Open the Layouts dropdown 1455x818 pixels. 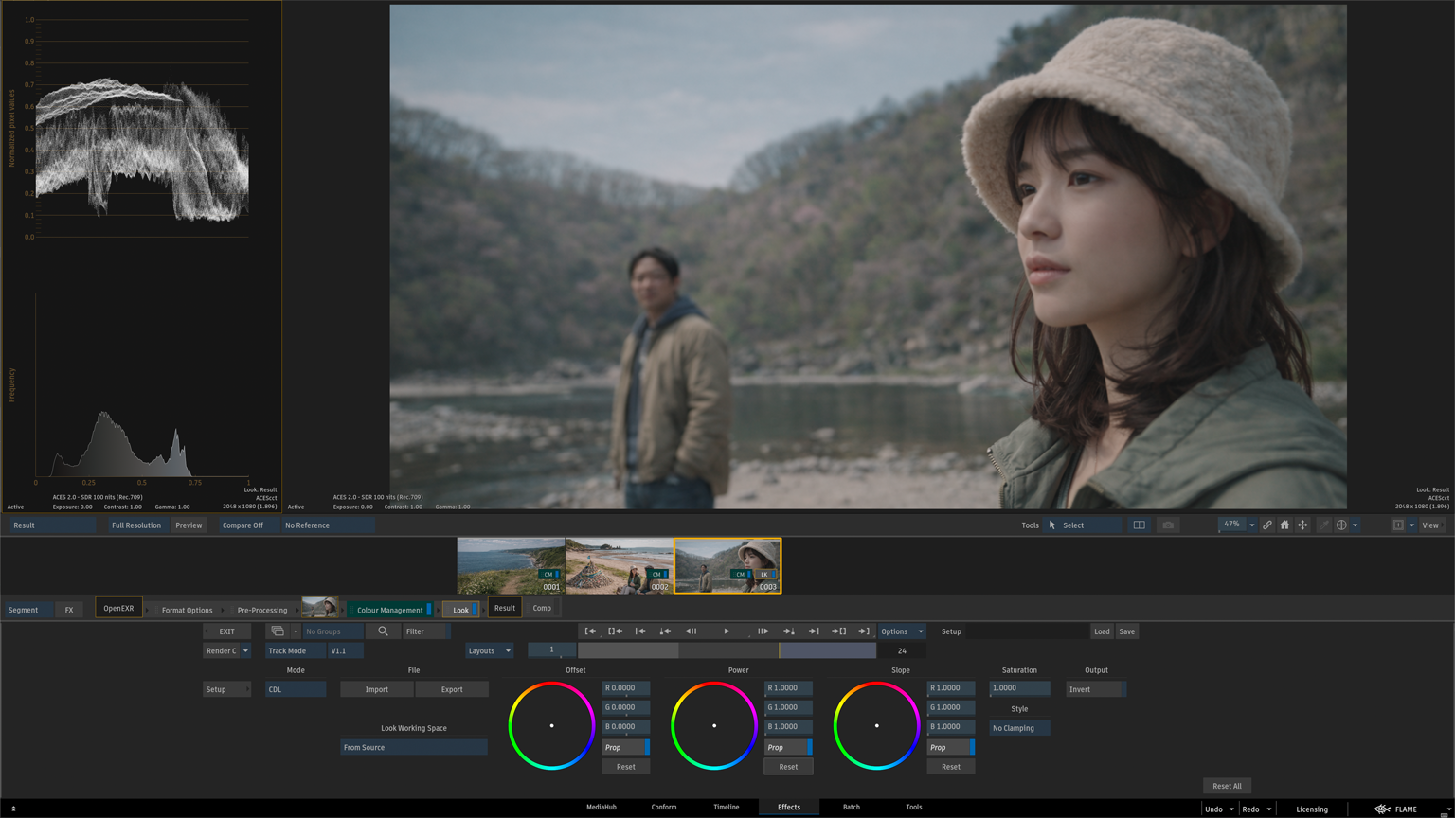coord(489,651)
